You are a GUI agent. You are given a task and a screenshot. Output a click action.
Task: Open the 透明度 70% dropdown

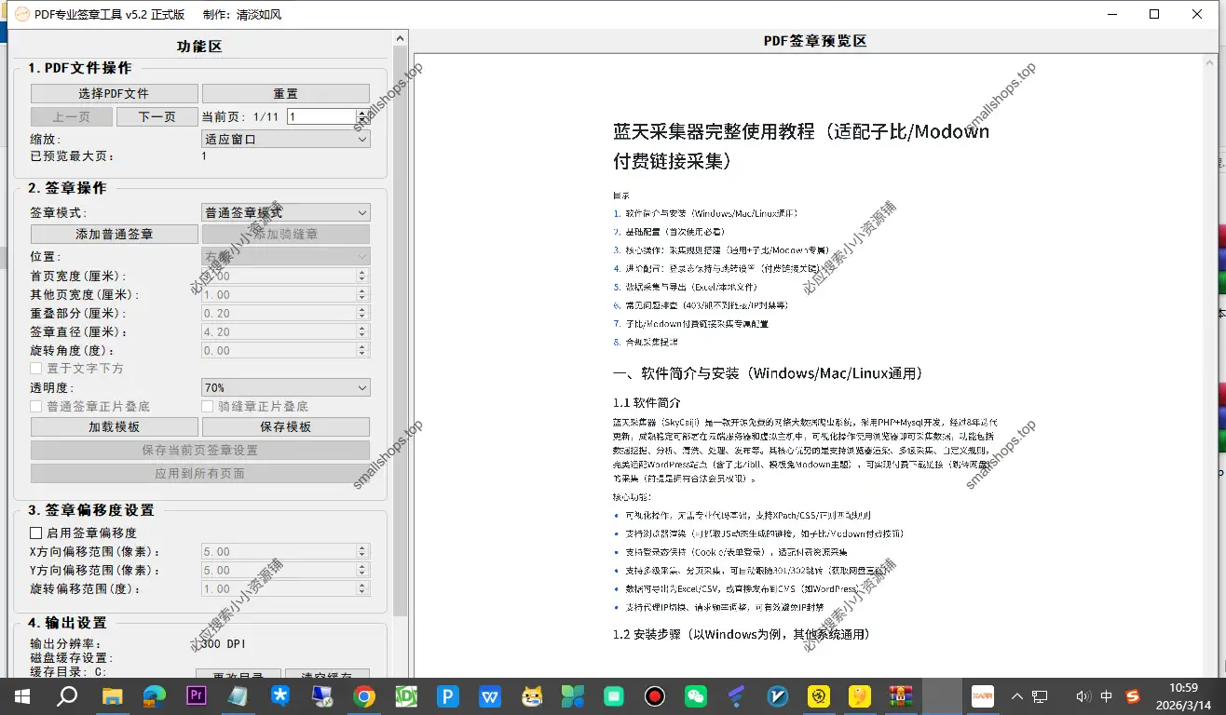284,386
